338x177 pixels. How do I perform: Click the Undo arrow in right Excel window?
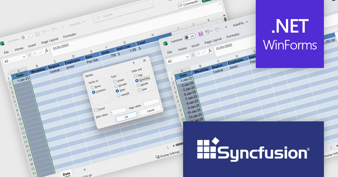pyautogui.click(x=208, y=32)
